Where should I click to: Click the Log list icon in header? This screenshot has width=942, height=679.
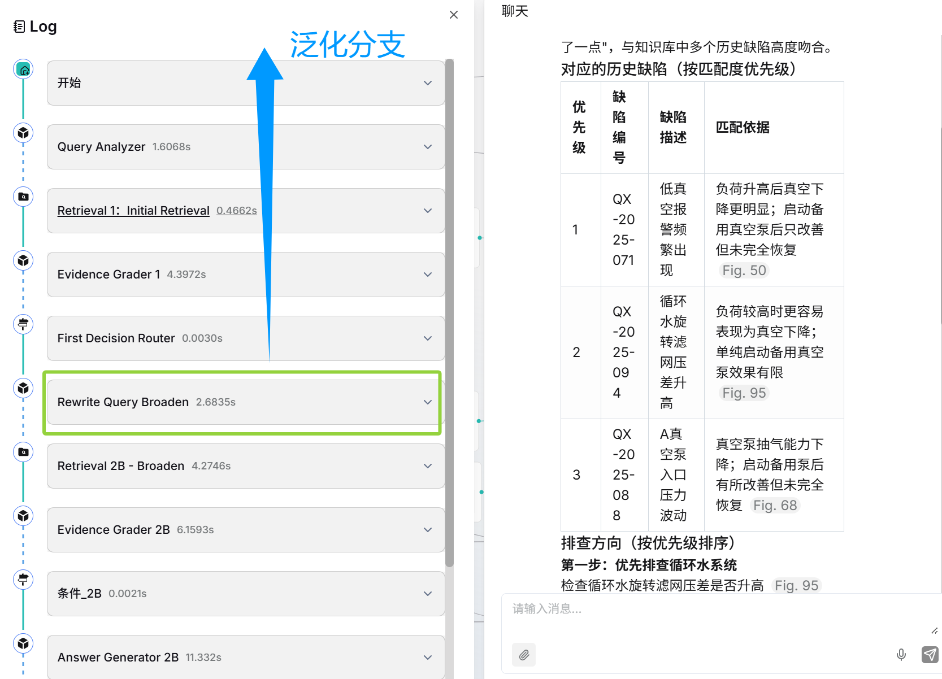click(x=19, y=27)
